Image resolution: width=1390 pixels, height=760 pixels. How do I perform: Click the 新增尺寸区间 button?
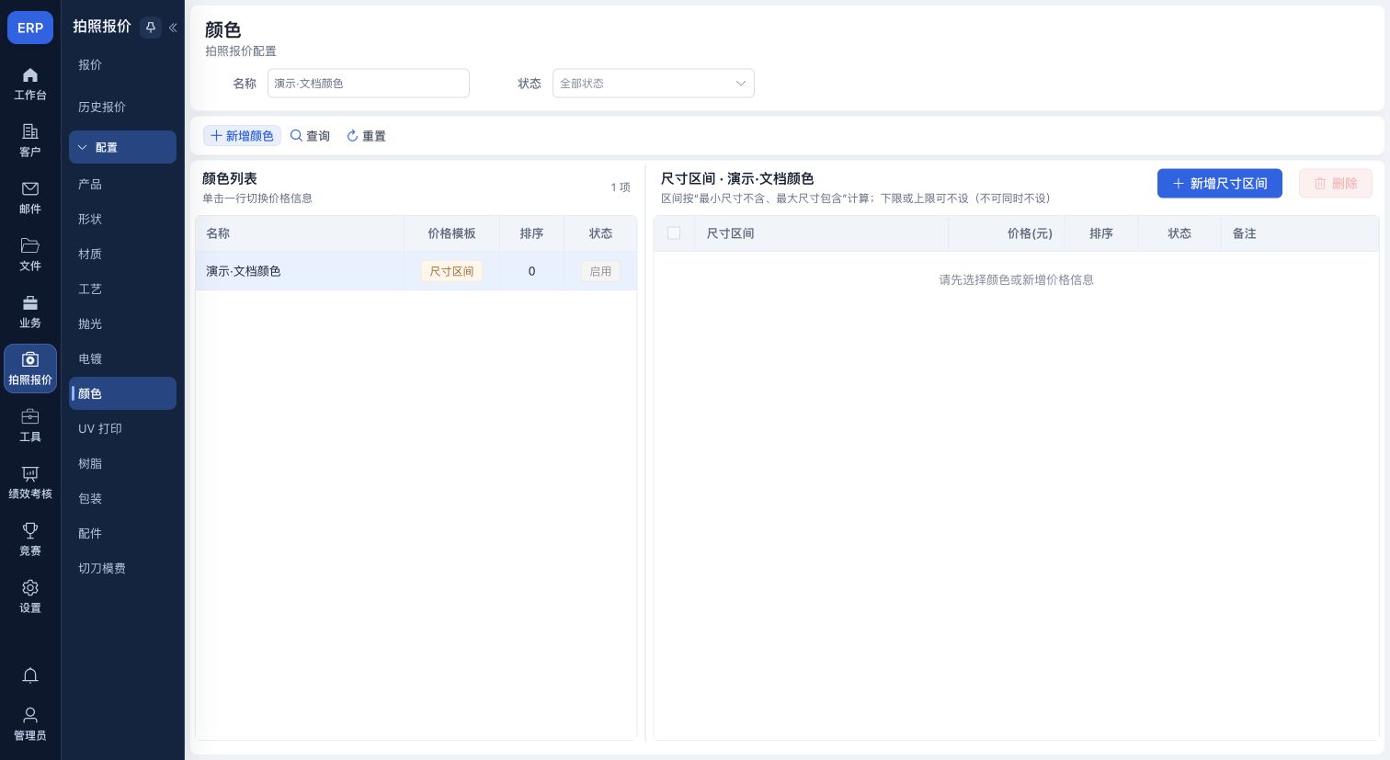pos(1219,183)
